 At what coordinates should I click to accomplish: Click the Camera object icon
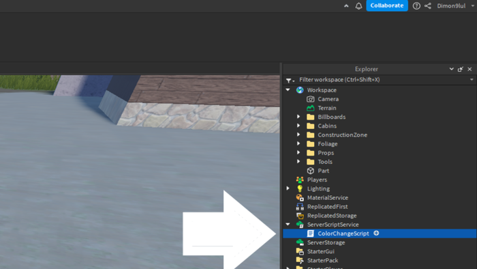coord(310,99)
